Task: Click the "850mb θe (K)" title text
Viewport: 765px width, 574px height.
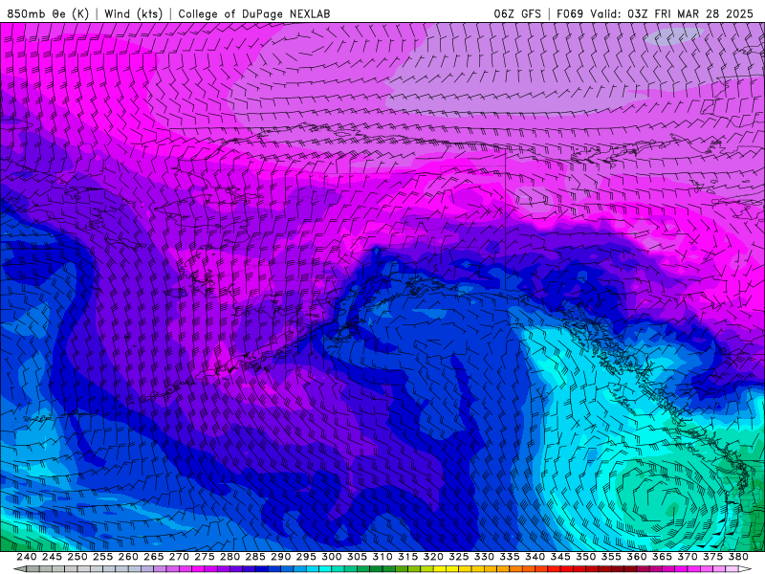Action: click(x=48, y=13)
